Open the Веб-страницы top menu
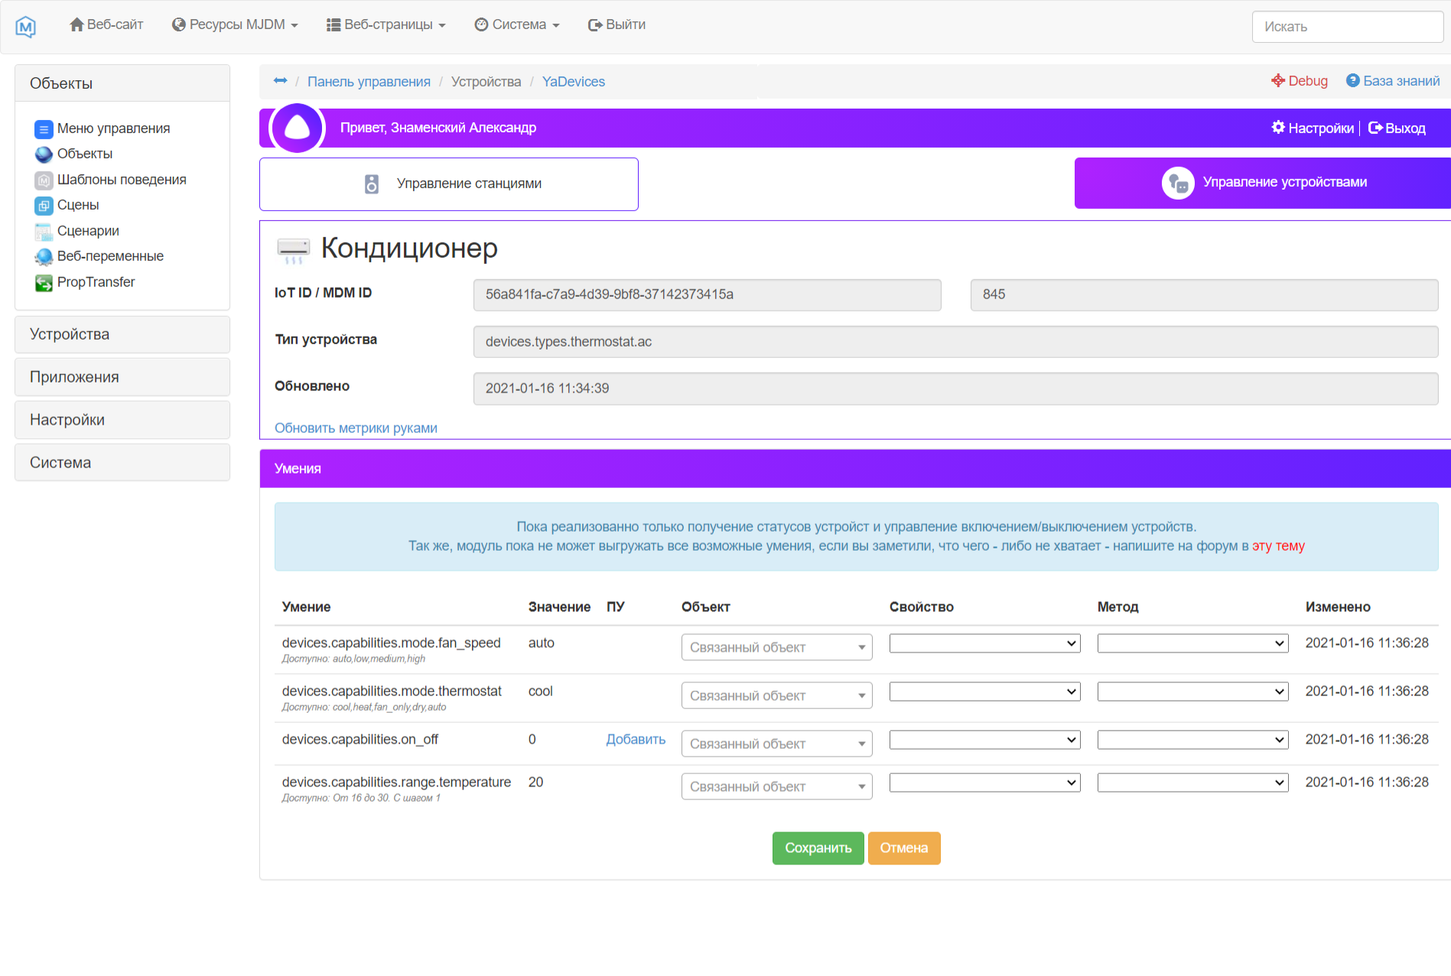 [386, 24]
